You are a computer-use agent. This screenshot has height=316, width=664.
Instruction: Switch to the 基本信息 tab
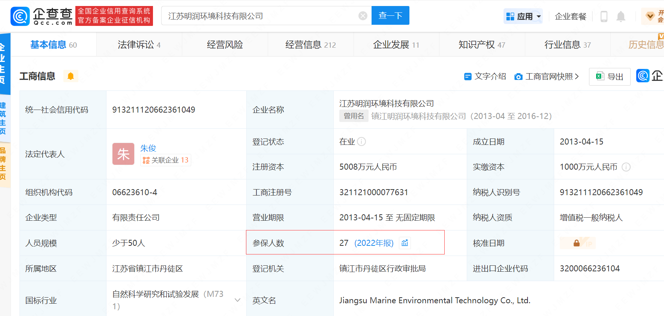point(53,45)
